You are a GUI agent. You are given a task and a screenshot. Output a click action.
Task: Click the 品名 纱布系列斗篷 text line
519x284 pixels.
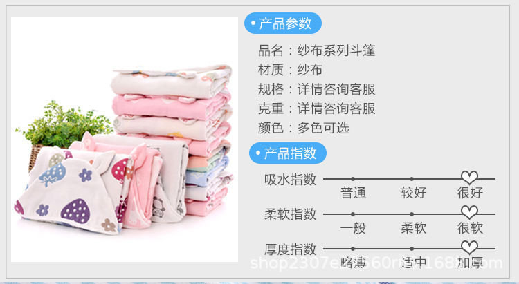pos(317,50)
